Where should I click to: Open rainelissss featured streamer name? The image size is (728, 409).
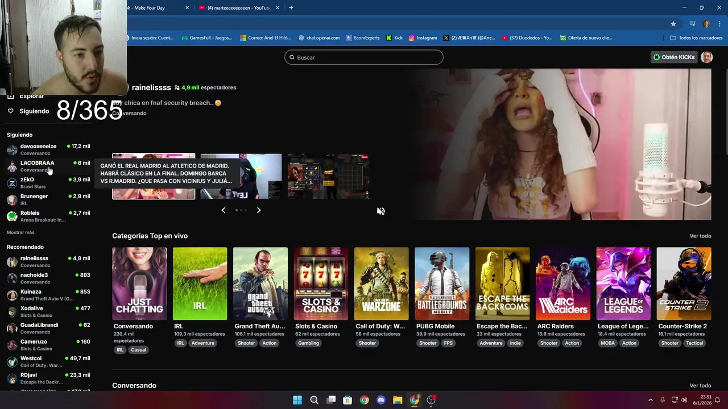(151, 87)
